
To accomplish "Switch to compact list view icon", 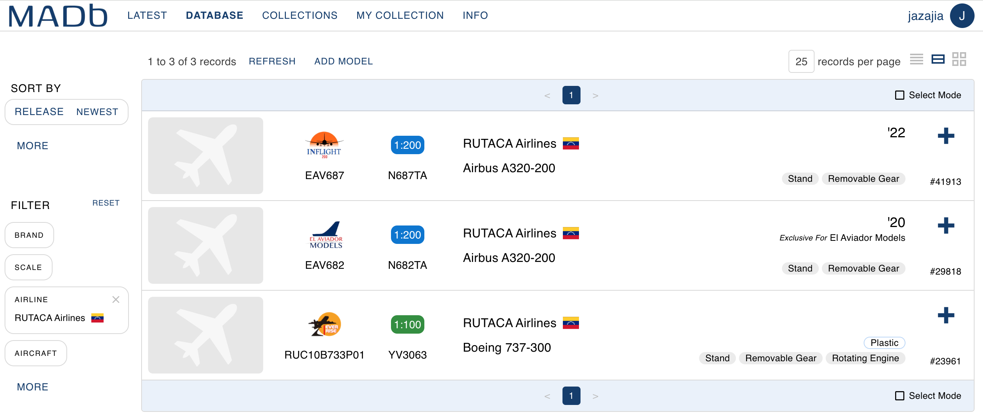I will 917,59.
